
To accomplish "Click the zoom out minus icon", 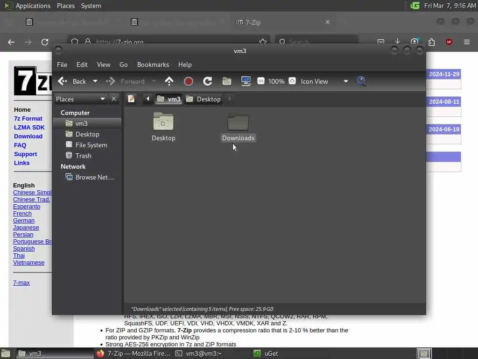I will 260,81.
